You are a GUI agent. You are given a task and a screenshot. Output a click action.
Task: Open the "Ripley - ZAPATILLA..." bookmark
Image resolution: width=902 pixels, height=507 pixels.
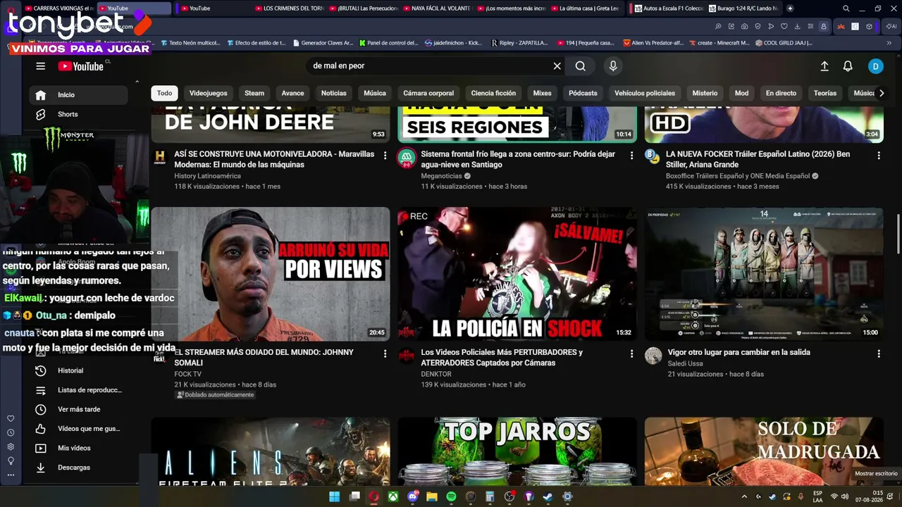(x=519, y=43)
